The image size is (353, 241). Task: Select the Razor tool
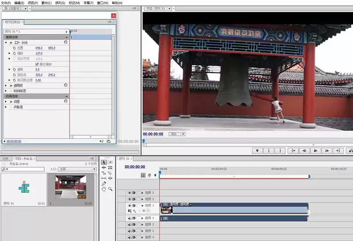[110, 173]
